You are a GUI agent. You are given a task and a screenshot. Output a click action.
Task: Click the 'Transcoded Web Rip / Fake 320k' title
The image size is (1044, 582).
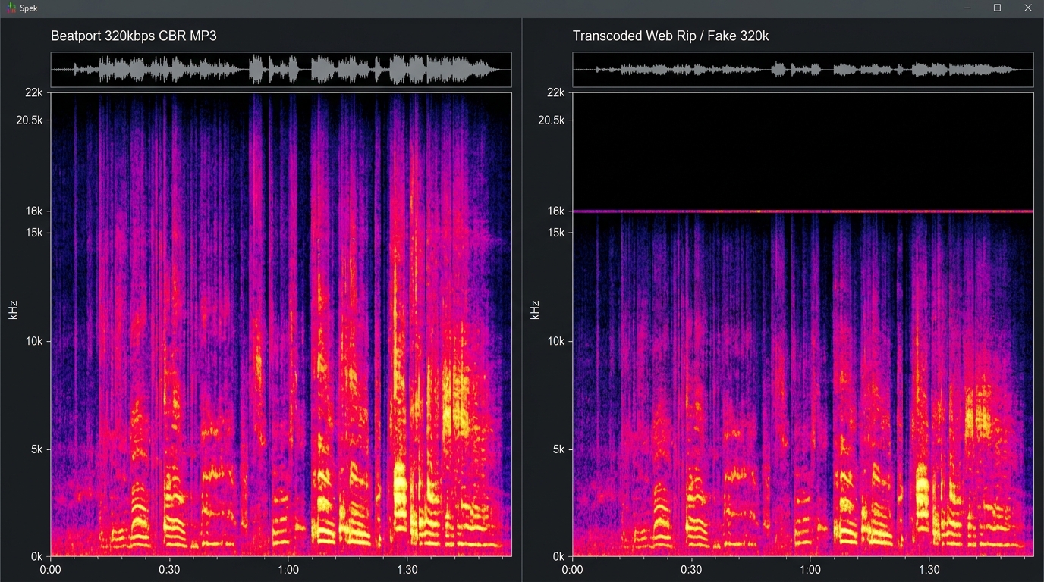pos(671,36)
